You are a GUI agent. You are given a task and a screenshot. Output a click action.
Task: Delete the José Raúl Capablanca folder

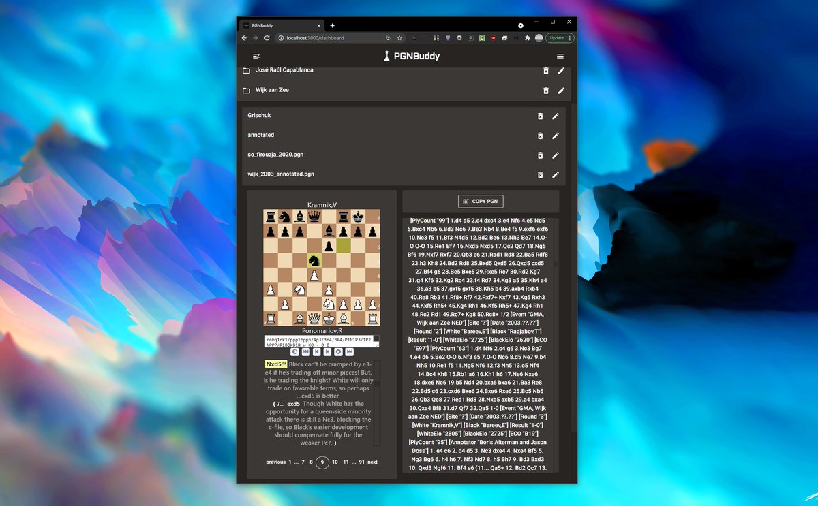click(545, 71)
